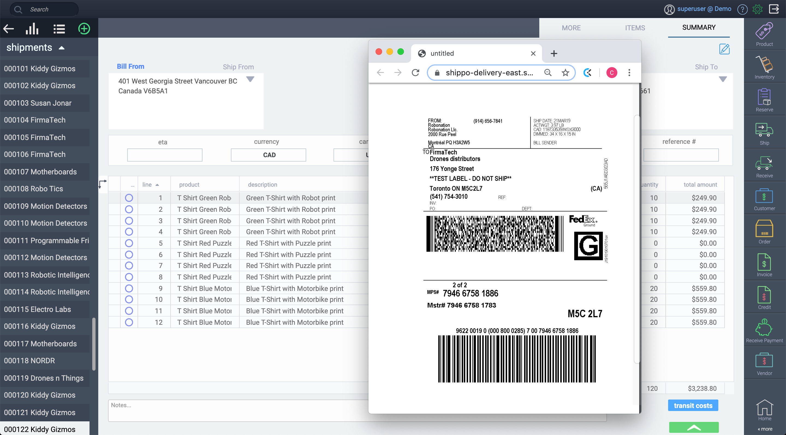Click the green add new shipment icon
Image resolution: width=786 pixels, height=435 pixels.
[x=84, y=29]
